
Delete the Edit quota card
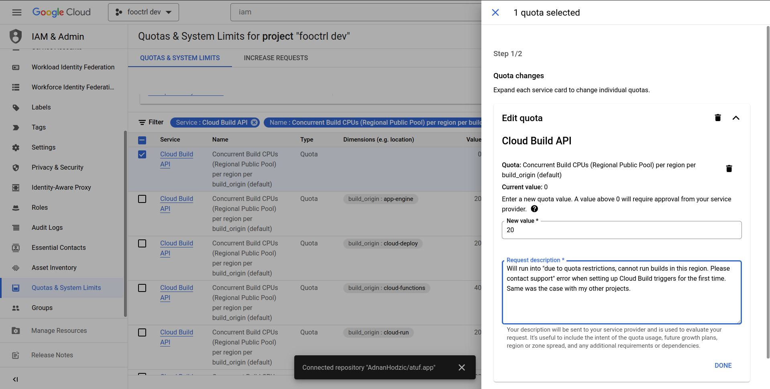click(x=718, y=118)
